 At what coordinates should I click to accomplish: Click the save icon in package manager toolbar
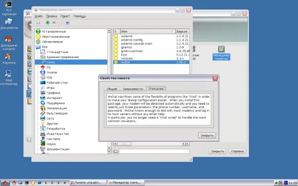38,23
